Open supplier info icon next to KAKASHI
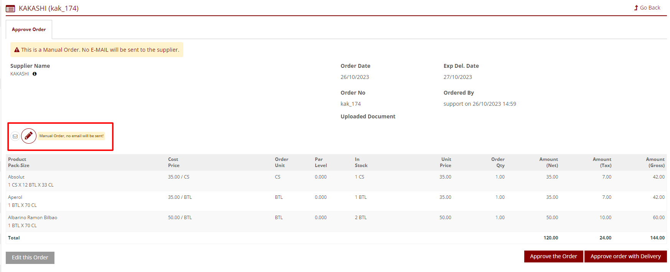This screenshot has height=272, width=670. tap(35, 74)
